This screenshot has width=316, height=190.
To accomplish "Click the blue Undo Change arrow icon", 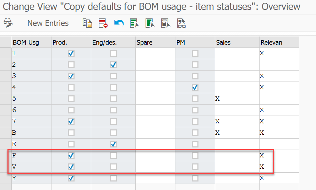I will pos(119,23).
